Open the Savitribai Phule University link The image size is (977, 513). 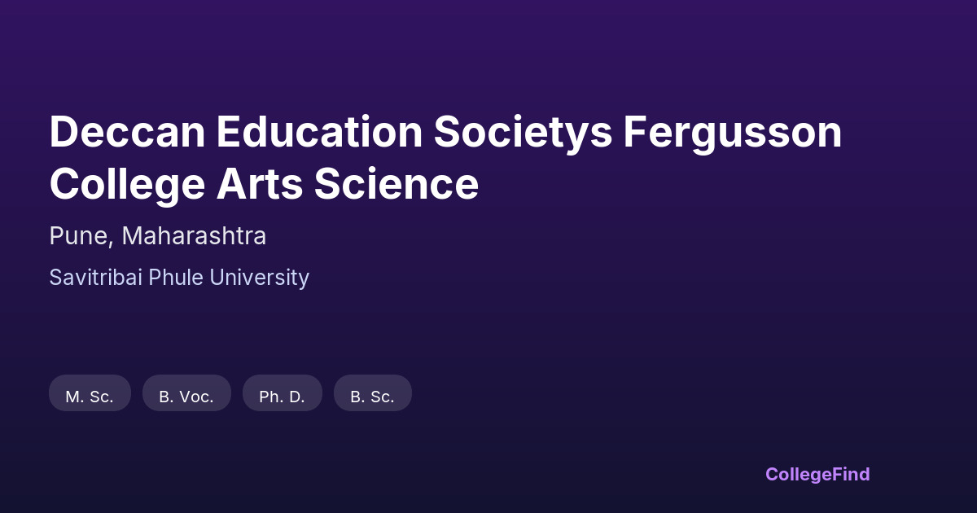pos(179,278)
